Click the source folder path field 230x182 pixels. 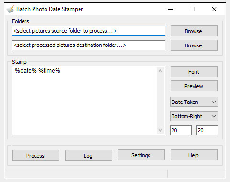point(89,31)
